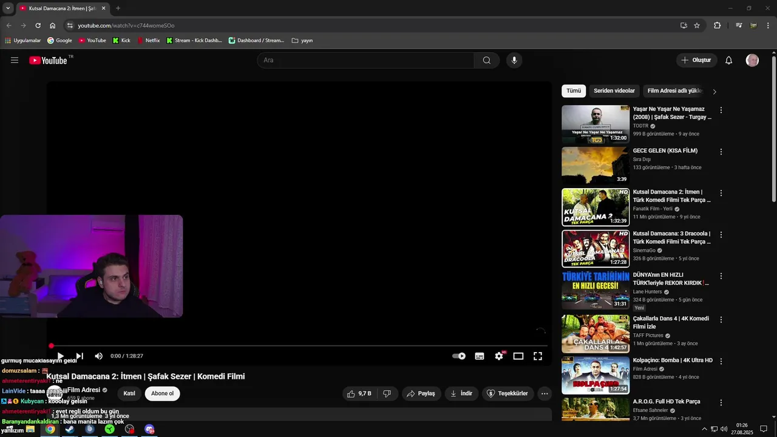Like the video with 9,7 B likes

point(359,393)
